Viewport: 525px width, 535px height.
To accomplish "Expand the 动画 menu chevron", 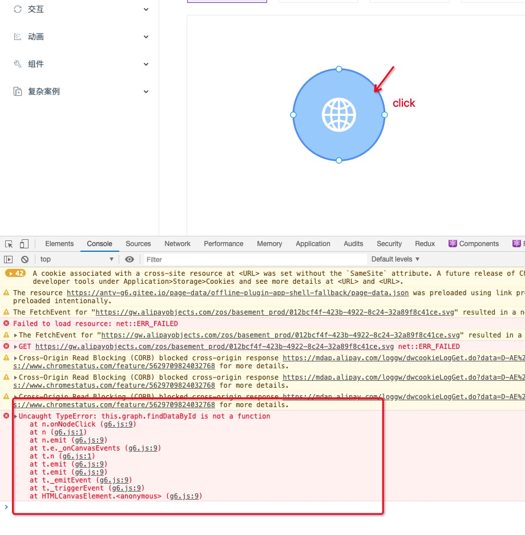I will [146, 37].
